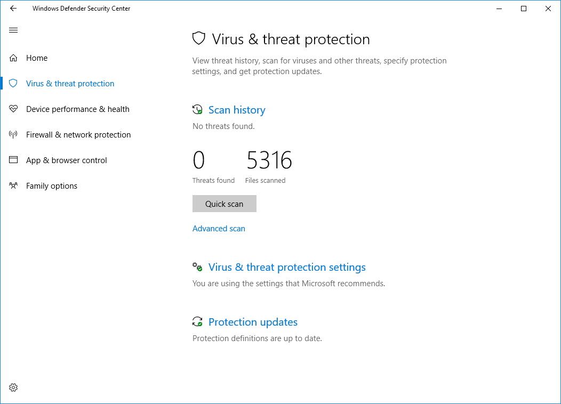
Task: Go to the Home menu item
Action: pos(36,58)
